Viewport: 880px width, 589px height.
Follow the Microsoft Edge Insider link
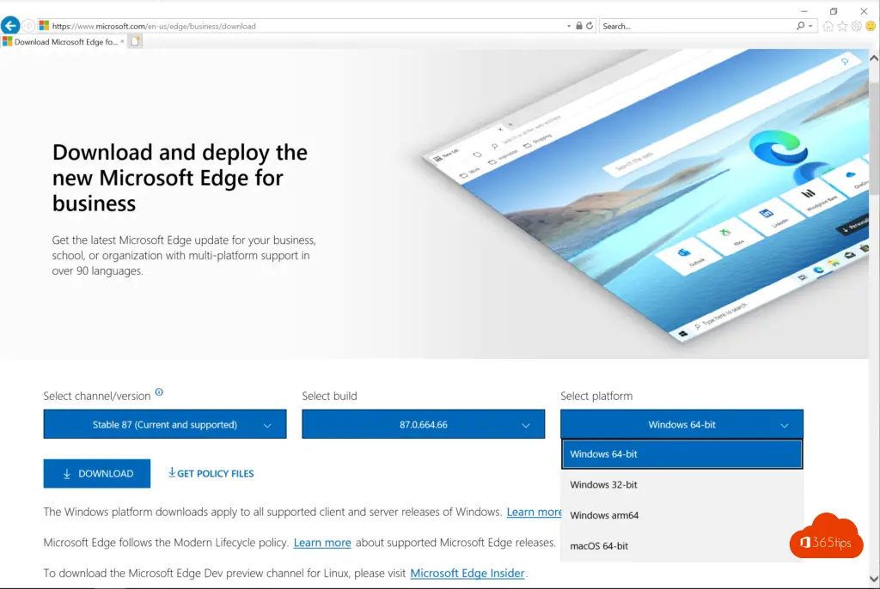tap(467, 573)
